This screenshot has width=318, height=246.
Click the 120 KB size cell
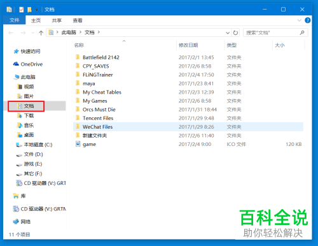(294, 144)
